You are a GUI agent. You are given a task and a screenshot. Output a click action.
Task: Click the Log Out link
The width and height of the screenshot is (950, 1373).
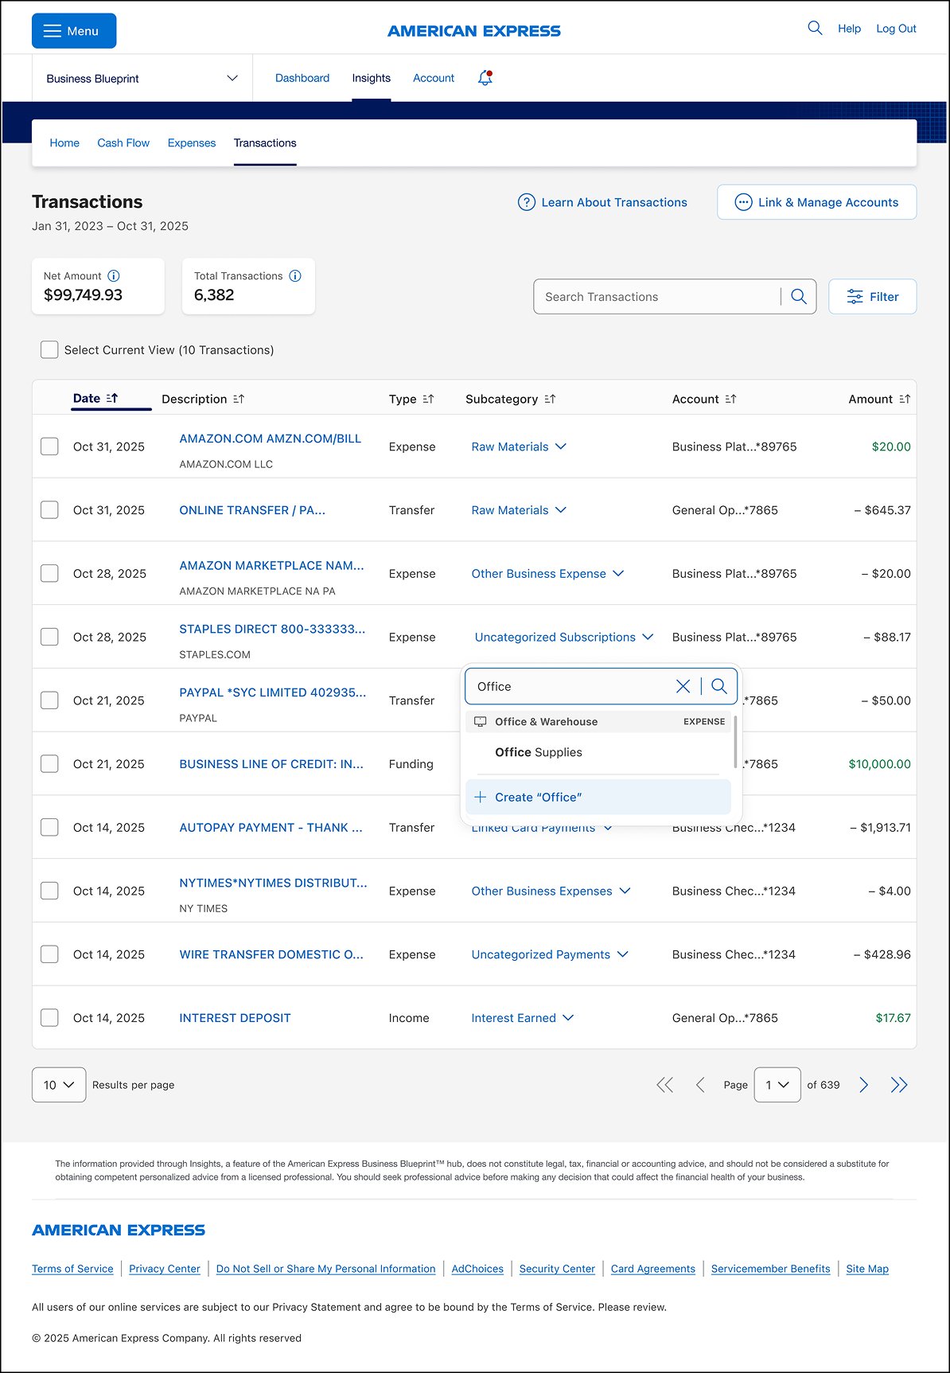pyautogui.click(x=896, y=29)
